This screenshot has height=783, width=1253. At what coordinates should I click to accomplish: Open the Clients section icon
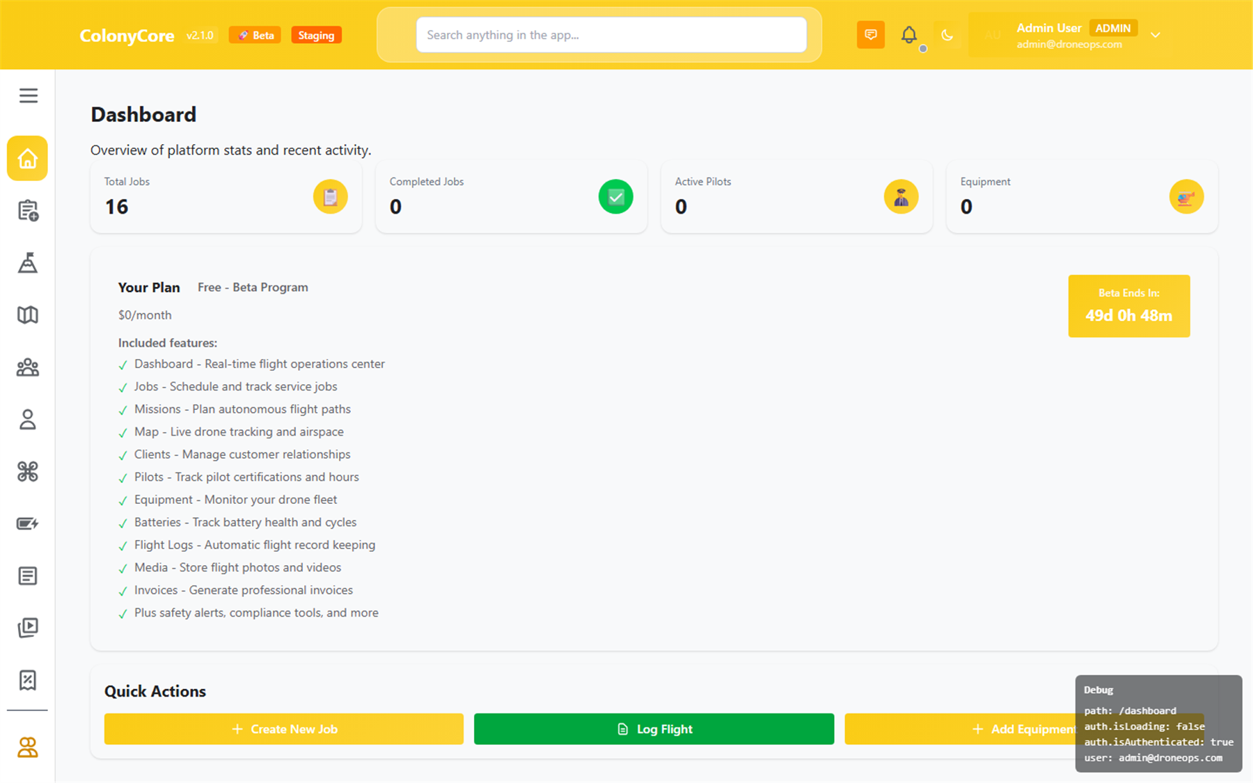click(x=27, y=367)
